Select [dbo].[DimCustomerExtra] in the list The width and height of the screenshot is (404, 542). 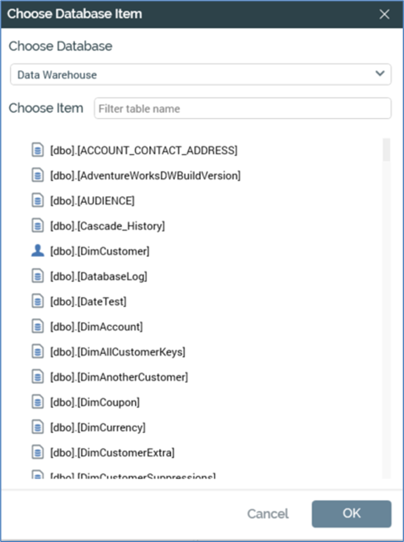[x=112, y=453]
